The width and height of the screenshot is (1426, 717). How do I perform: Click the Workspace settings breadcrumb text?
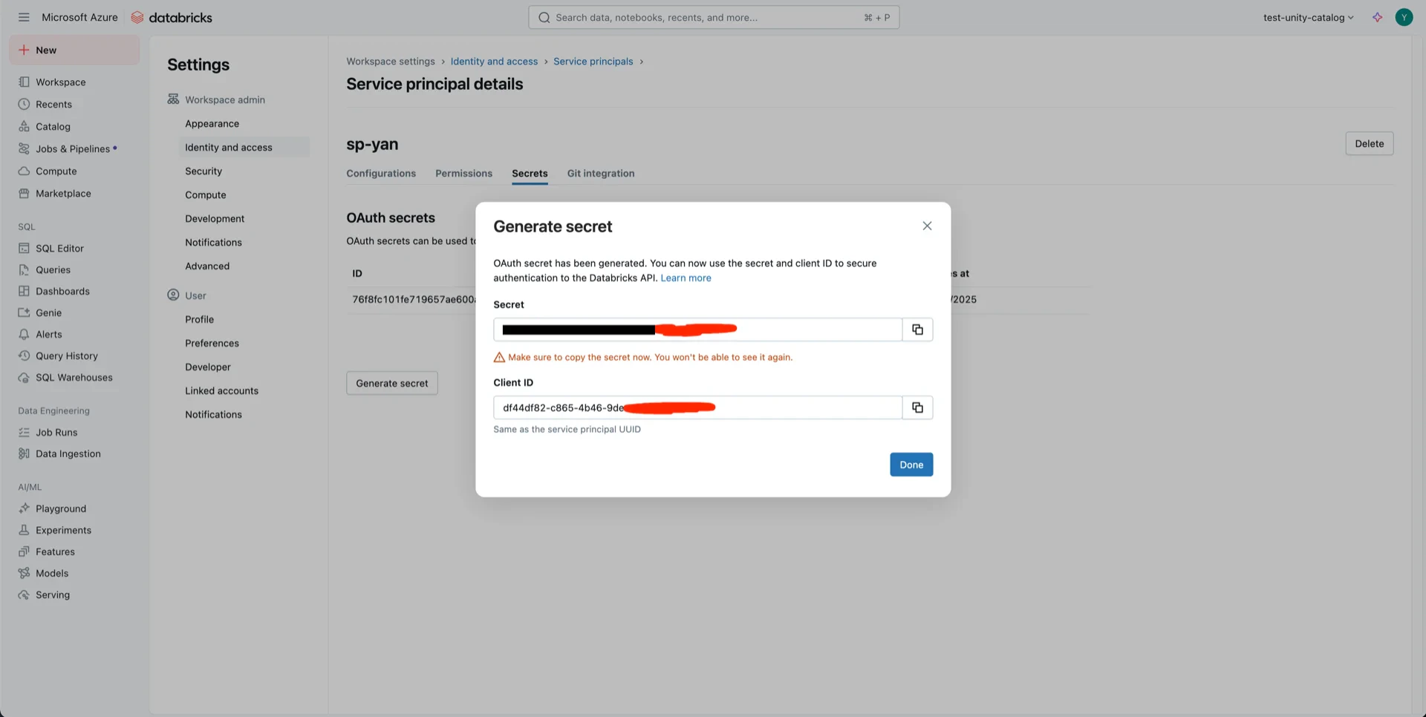[391, 61]
